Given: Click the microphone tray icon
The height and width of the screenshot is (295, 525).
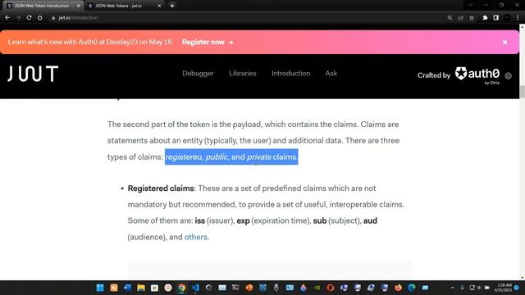Looking at the screenshot, I should point(462,288).
